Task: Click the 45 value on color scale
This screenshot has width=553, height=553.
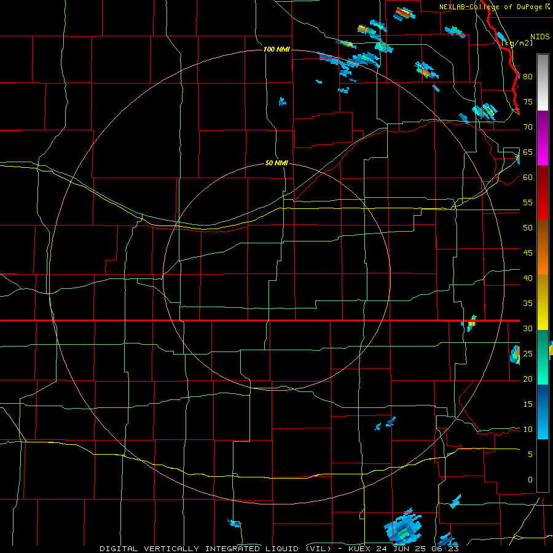Action: pos(528,253)
